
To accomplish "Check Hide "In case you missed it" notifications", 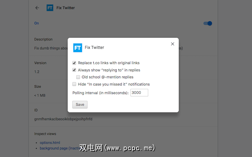I will tap(74, 84).
